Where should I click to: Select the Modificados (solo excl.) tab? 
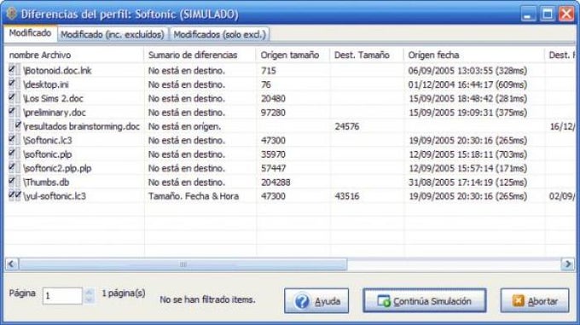coord(220,34)
